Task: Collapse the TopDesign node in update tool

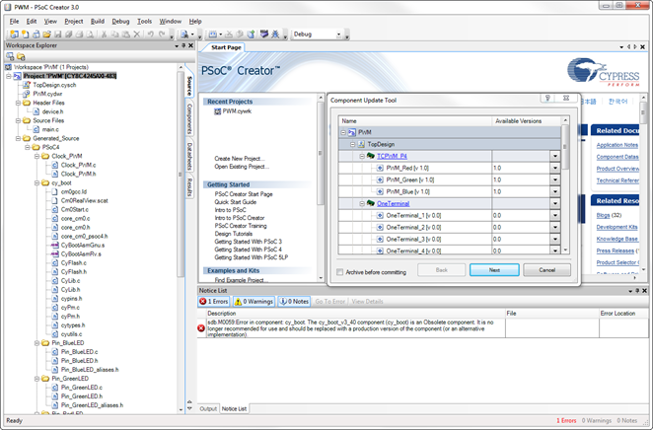Action: (x=352, y=144)
